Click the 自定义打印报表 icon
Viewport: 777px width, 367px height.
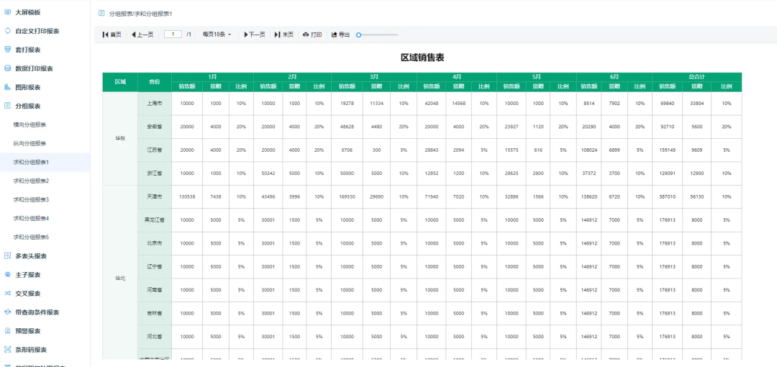(x=7, y=31)
